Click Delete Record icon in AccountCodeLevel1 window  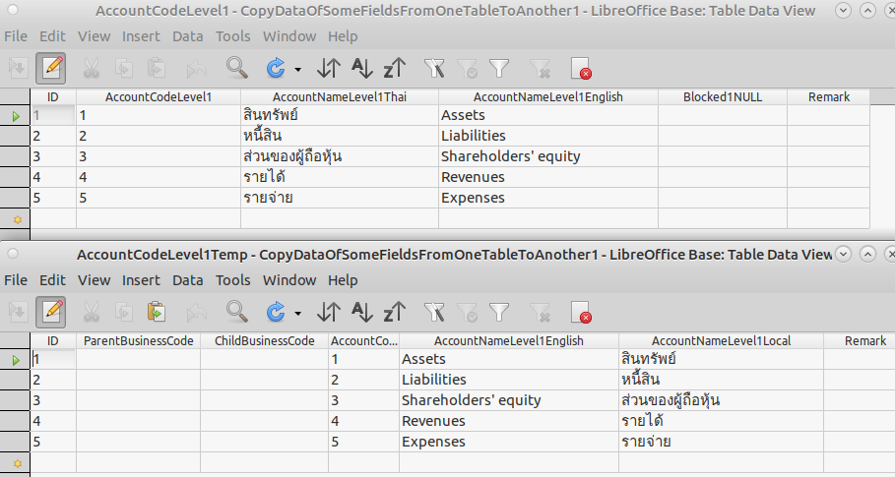tap(581, 69)
